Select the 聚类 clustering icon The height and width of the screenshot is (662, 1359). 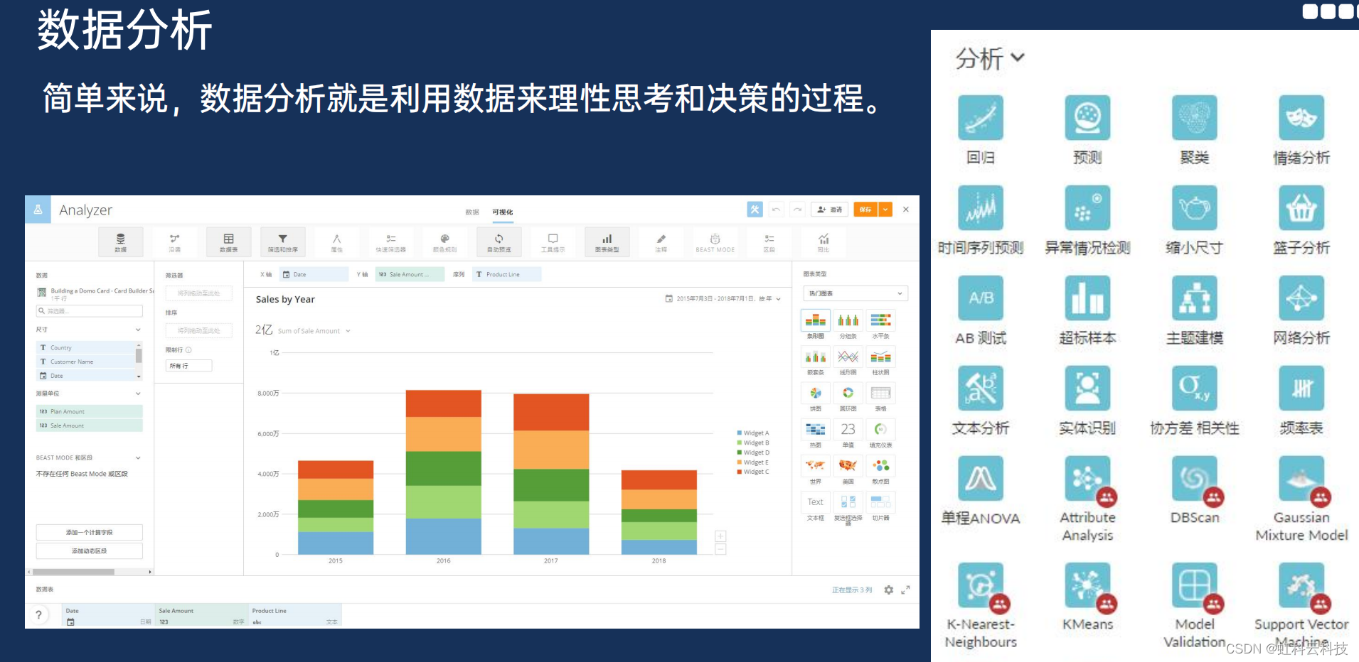1195,118
